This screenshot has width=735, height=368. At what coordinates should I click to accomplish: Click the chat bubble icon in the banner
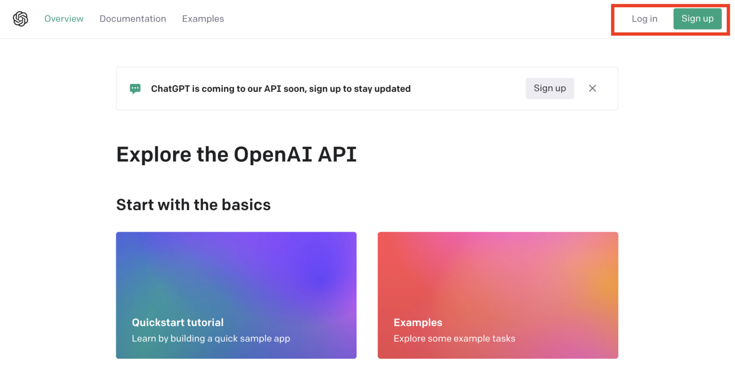click(135, 89)
